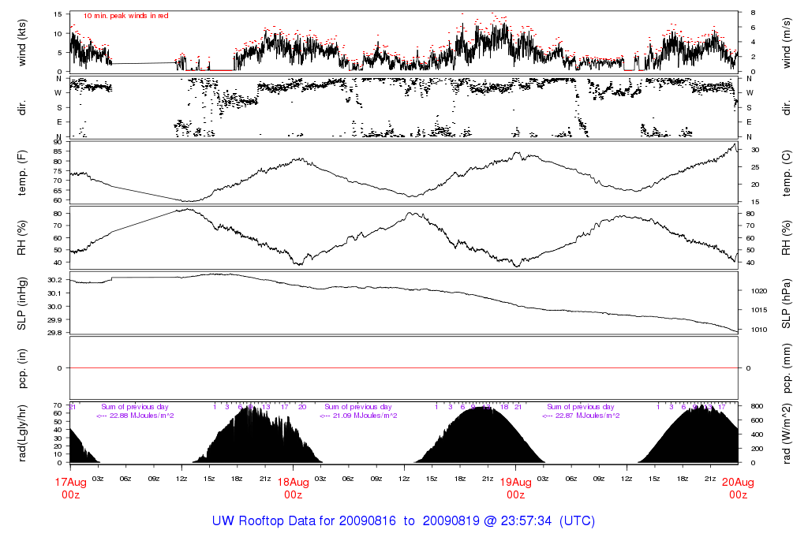The height and width of the screenshot is (552, 808).
Task: Click the "rad (W/m^2)" axis label
Action: coord(786,433)
